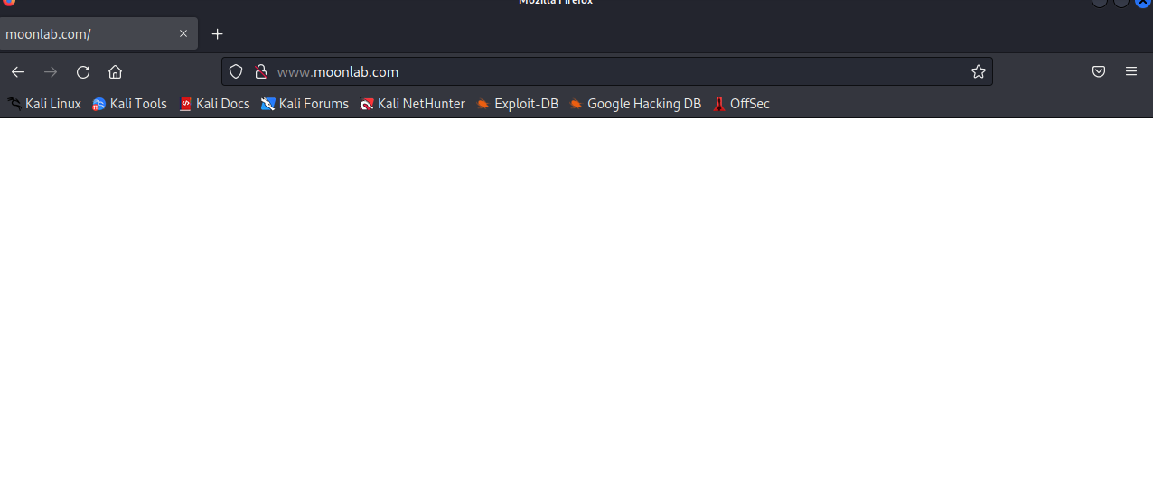Image resolution: width=1153 pixels, height=482 pixels.
Task: Bookmark this page with the star
Action: pos(978,71)
